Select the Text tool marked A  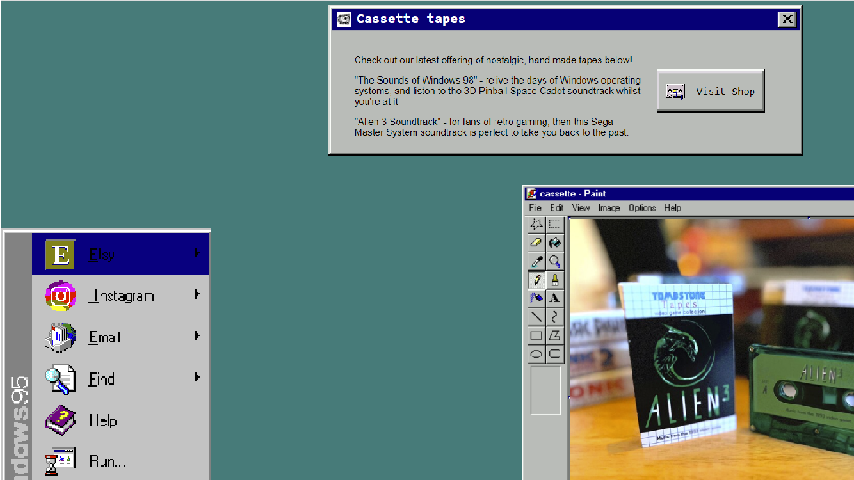click(554, 299)
